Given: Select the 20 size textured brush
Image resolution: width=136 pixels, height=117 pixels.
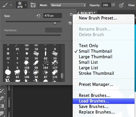Looking at the screenshot, I should (55, 56).
